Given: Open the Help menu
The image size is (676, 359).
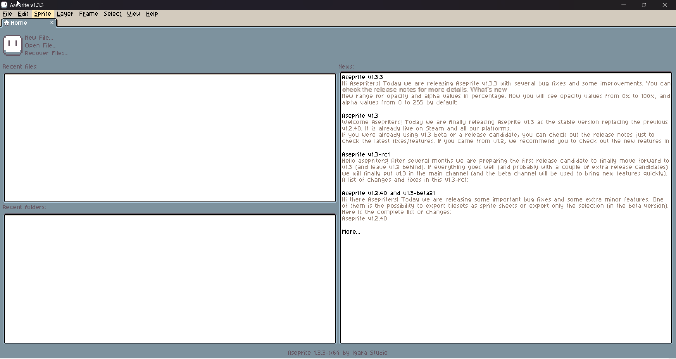Looking at the screenshot, I should (x=152, y=14).
